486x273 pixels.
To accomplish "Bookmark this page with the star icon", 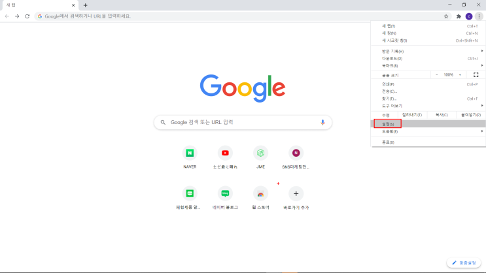I will pyautogui.click(x=446, y=16).
